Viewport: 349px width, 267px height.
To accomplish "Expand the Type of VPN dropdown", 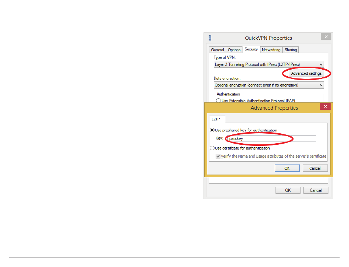I will [x=269, y=64].
